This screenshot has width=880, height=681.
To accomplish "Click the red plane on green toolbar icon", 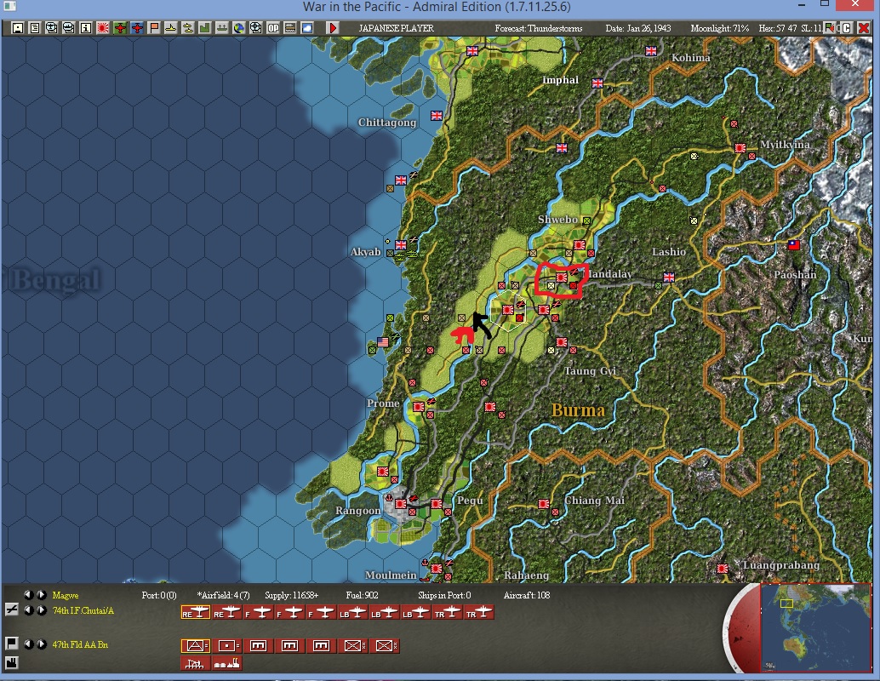I will click(x=120, y=27).
